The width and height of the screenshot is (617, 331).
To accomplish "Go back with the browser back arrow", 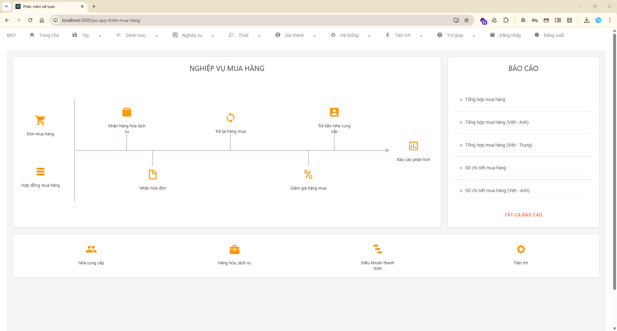I will [x=7, y=20].
